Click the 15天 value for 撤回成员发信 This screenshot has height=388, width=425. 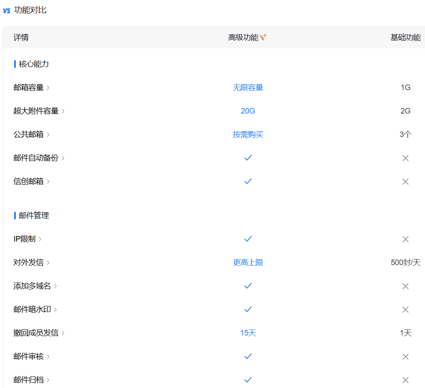248,333
